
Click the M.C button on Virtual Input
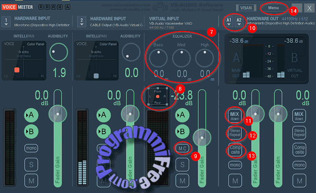[x=182, y=148]
